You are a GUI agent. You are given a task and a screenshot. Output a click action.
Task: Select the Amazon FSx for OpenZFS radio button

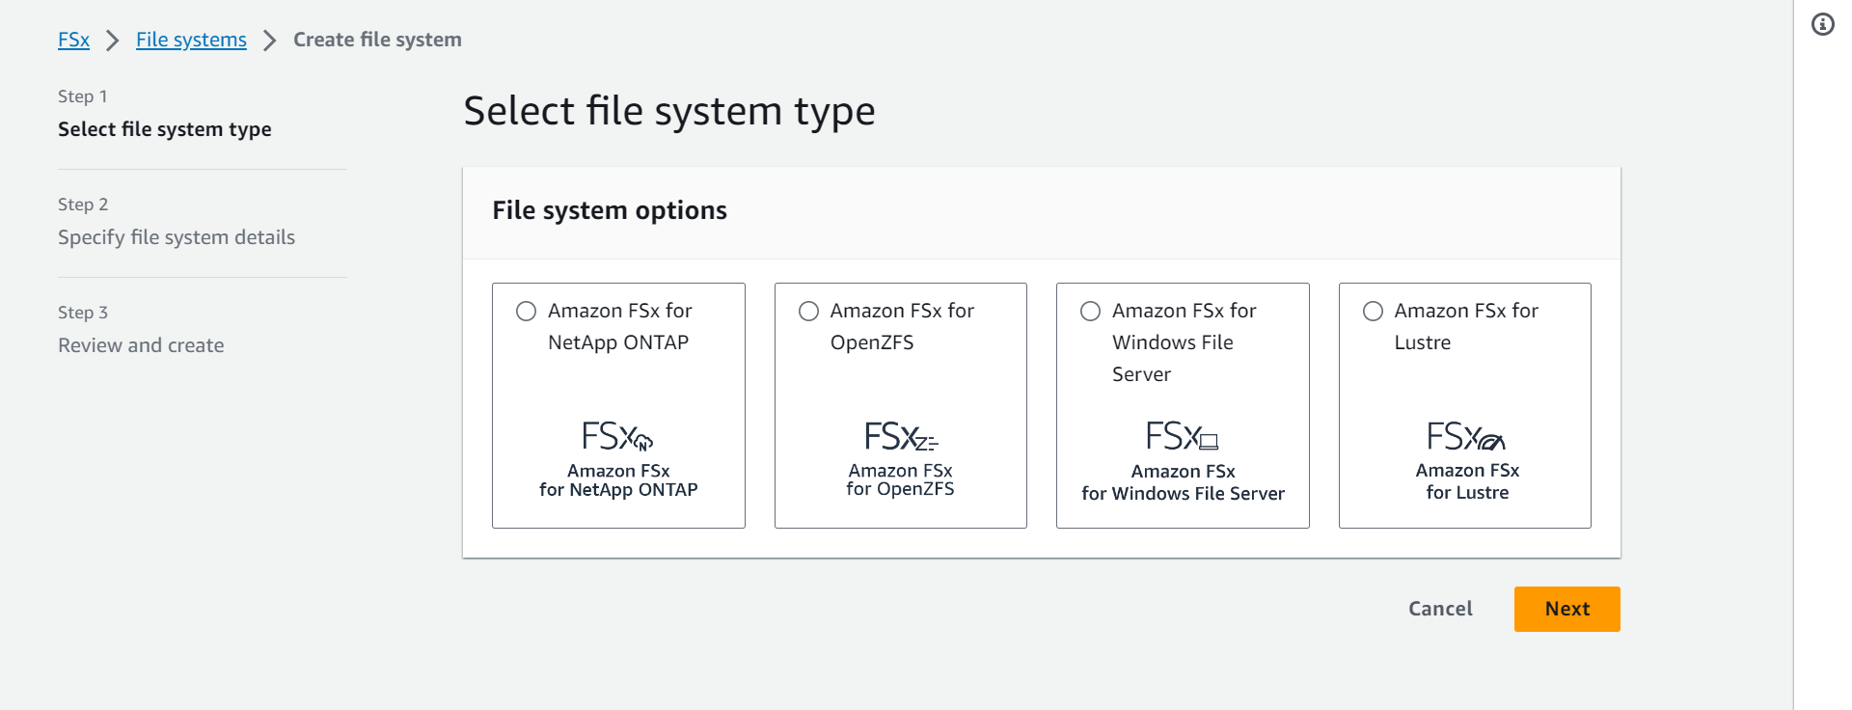[808, 311]
